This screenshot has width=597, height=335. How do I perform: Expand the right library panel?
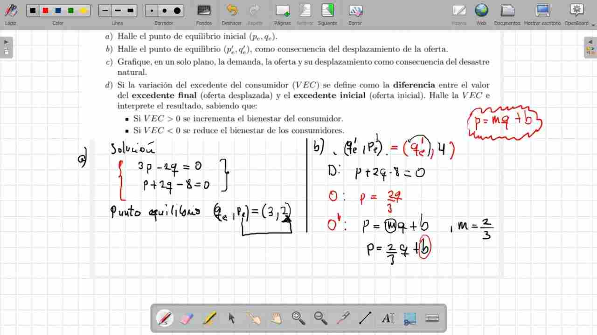pos(590,47)
